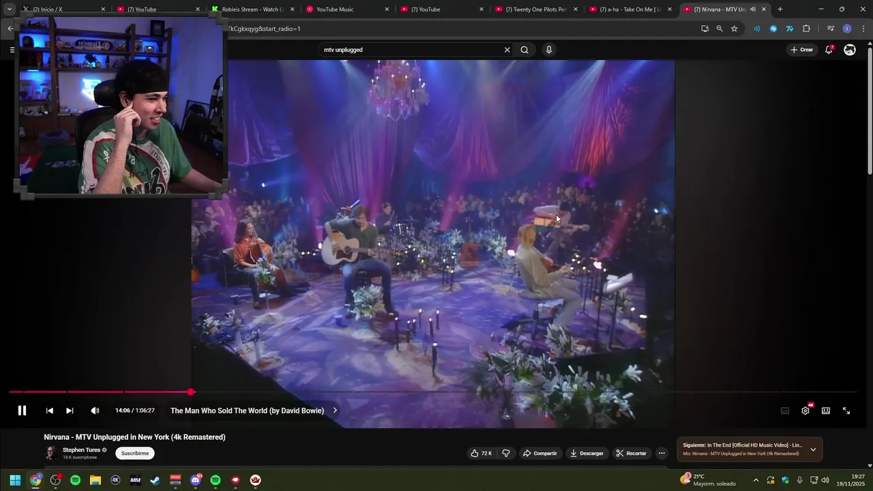Open the system tray volume icon
Screen dimensions: 873x491
[825, 480]
